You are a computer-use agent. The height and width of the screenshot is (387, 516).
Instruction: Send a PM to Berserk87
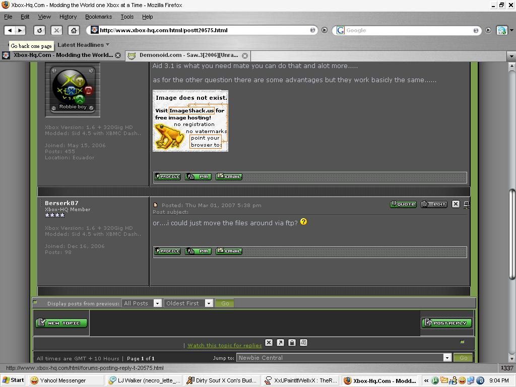(x=198, y=251)
